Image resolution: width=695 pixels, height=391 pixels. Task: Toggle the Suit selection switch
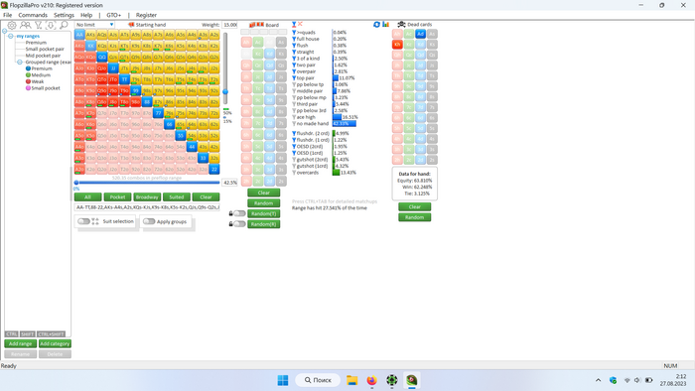tap(83, 221)
